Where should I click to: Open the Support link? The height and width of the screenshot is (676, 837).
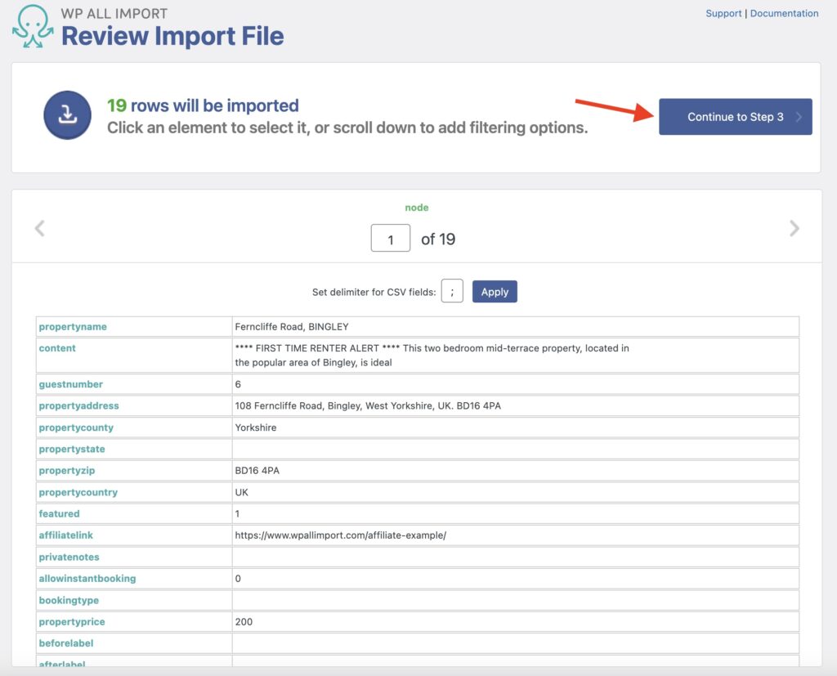pos(723,13)
